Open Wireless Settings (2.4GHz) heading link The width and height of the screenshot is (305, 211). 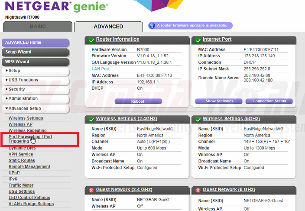(127, 119)
